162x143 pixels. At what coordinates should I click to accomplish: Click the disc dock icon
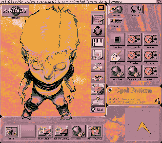click(x=98, y=66)
